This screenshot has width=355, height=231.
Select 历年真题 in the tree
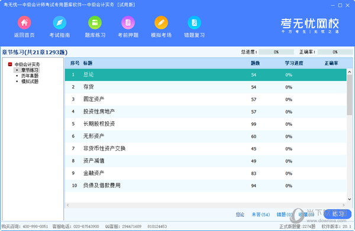(x=30, y=76)
